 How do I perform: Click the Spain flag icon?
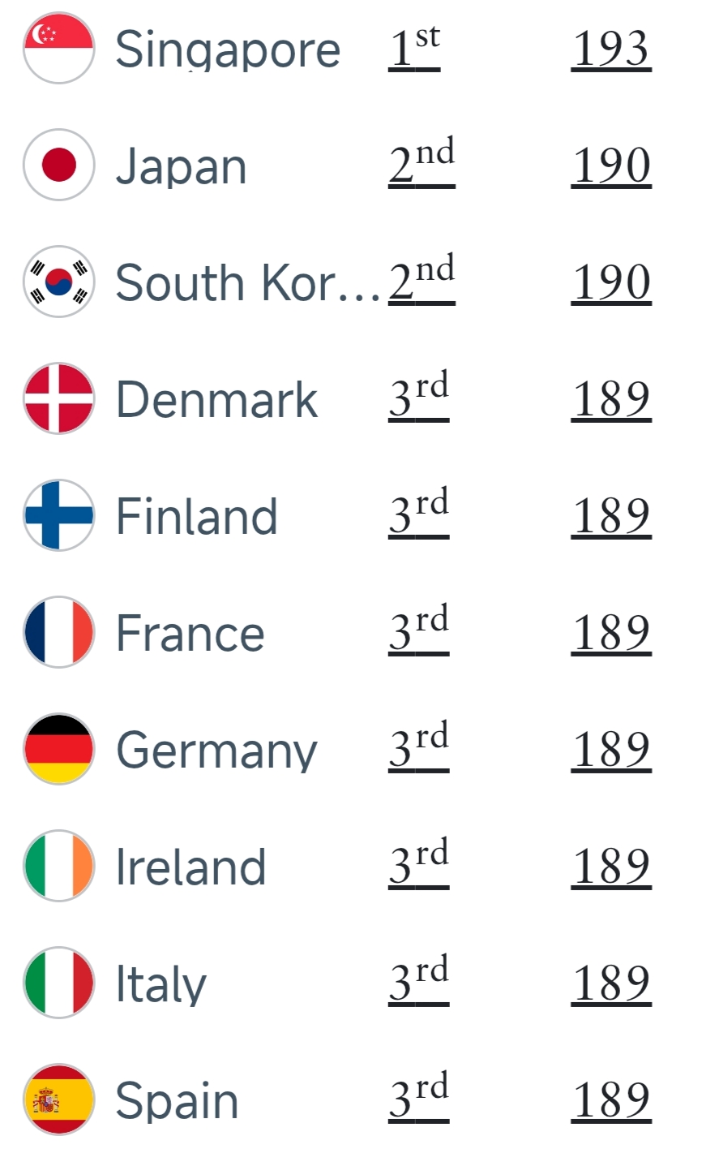pos(59,1100)
